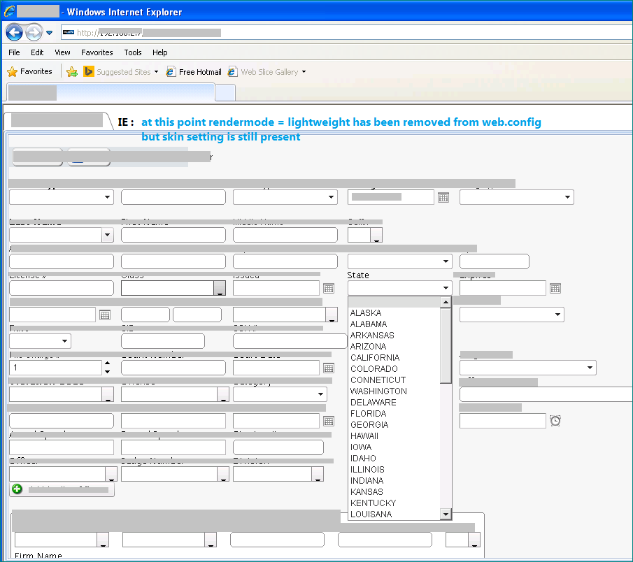Viewport: 633px width, 562px height.
Task: Select IDAHO in the State list
Action: tap(394, 459)
